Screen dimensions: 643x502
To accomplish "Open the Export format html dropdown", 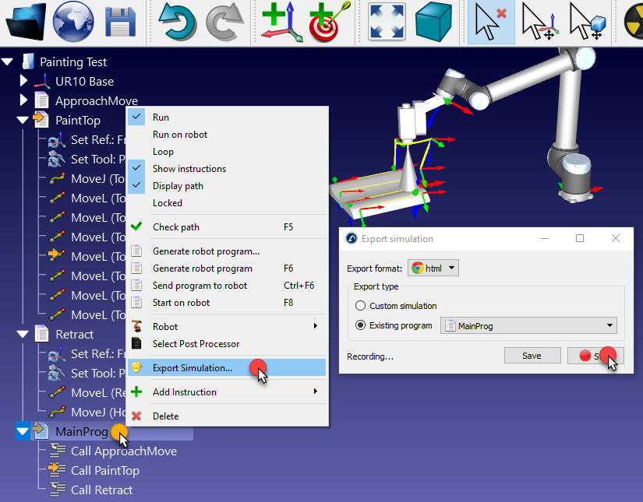I will [x=433, y=268].
